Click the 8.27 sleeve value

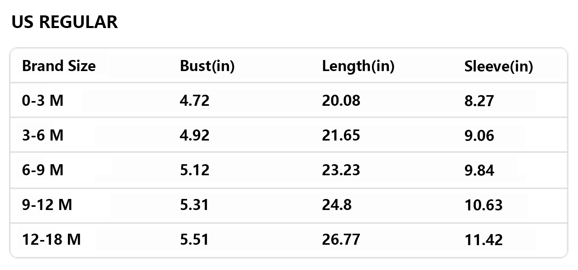(479, 101)
